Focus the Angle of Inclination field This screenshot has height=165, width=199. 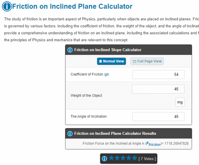click(158, 117)
